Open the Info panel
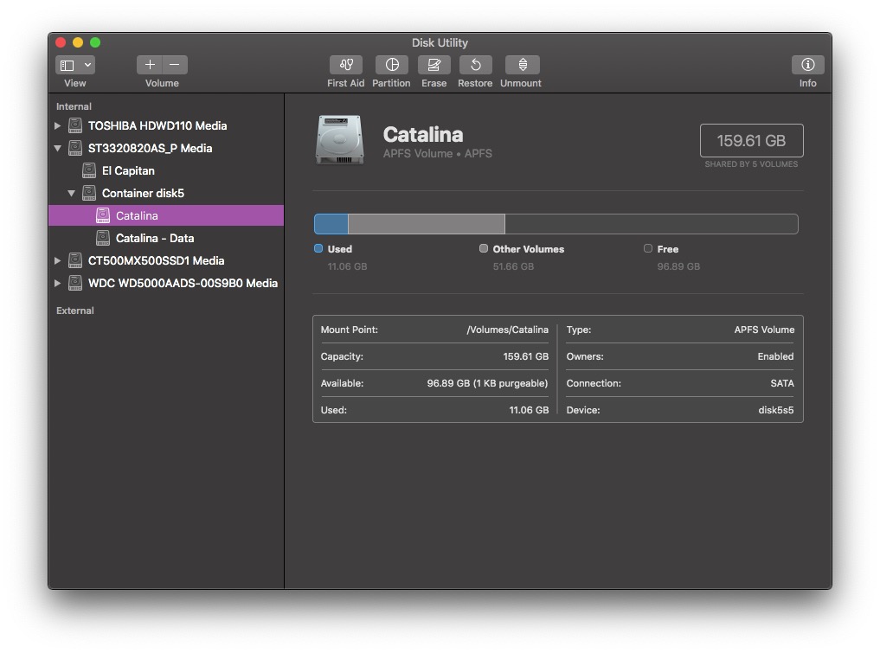 click(807, 65)
